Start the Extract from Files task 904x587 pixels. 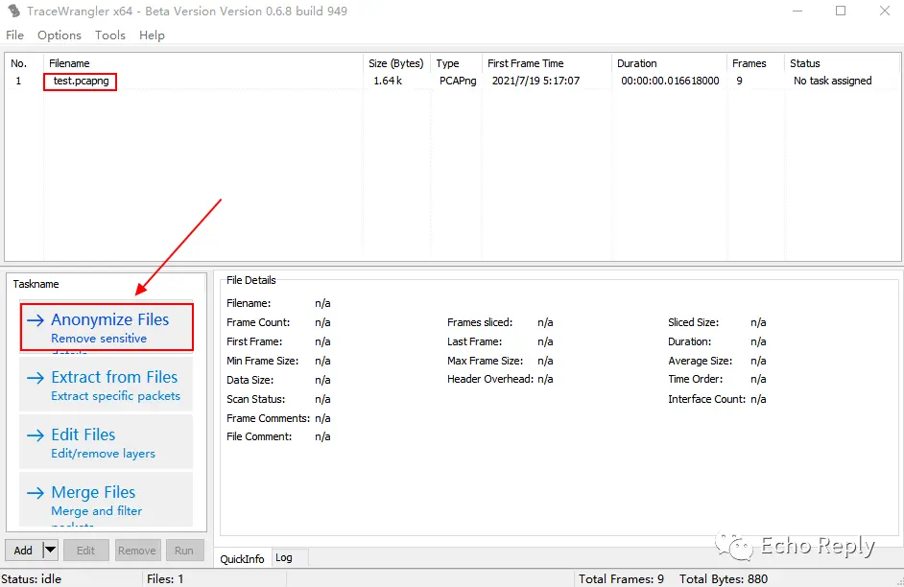pos(107,385)
